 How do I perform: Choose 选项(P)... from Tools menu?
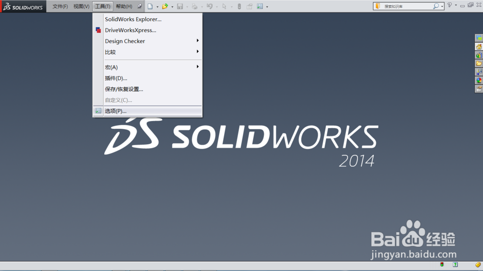coord(147,111)
